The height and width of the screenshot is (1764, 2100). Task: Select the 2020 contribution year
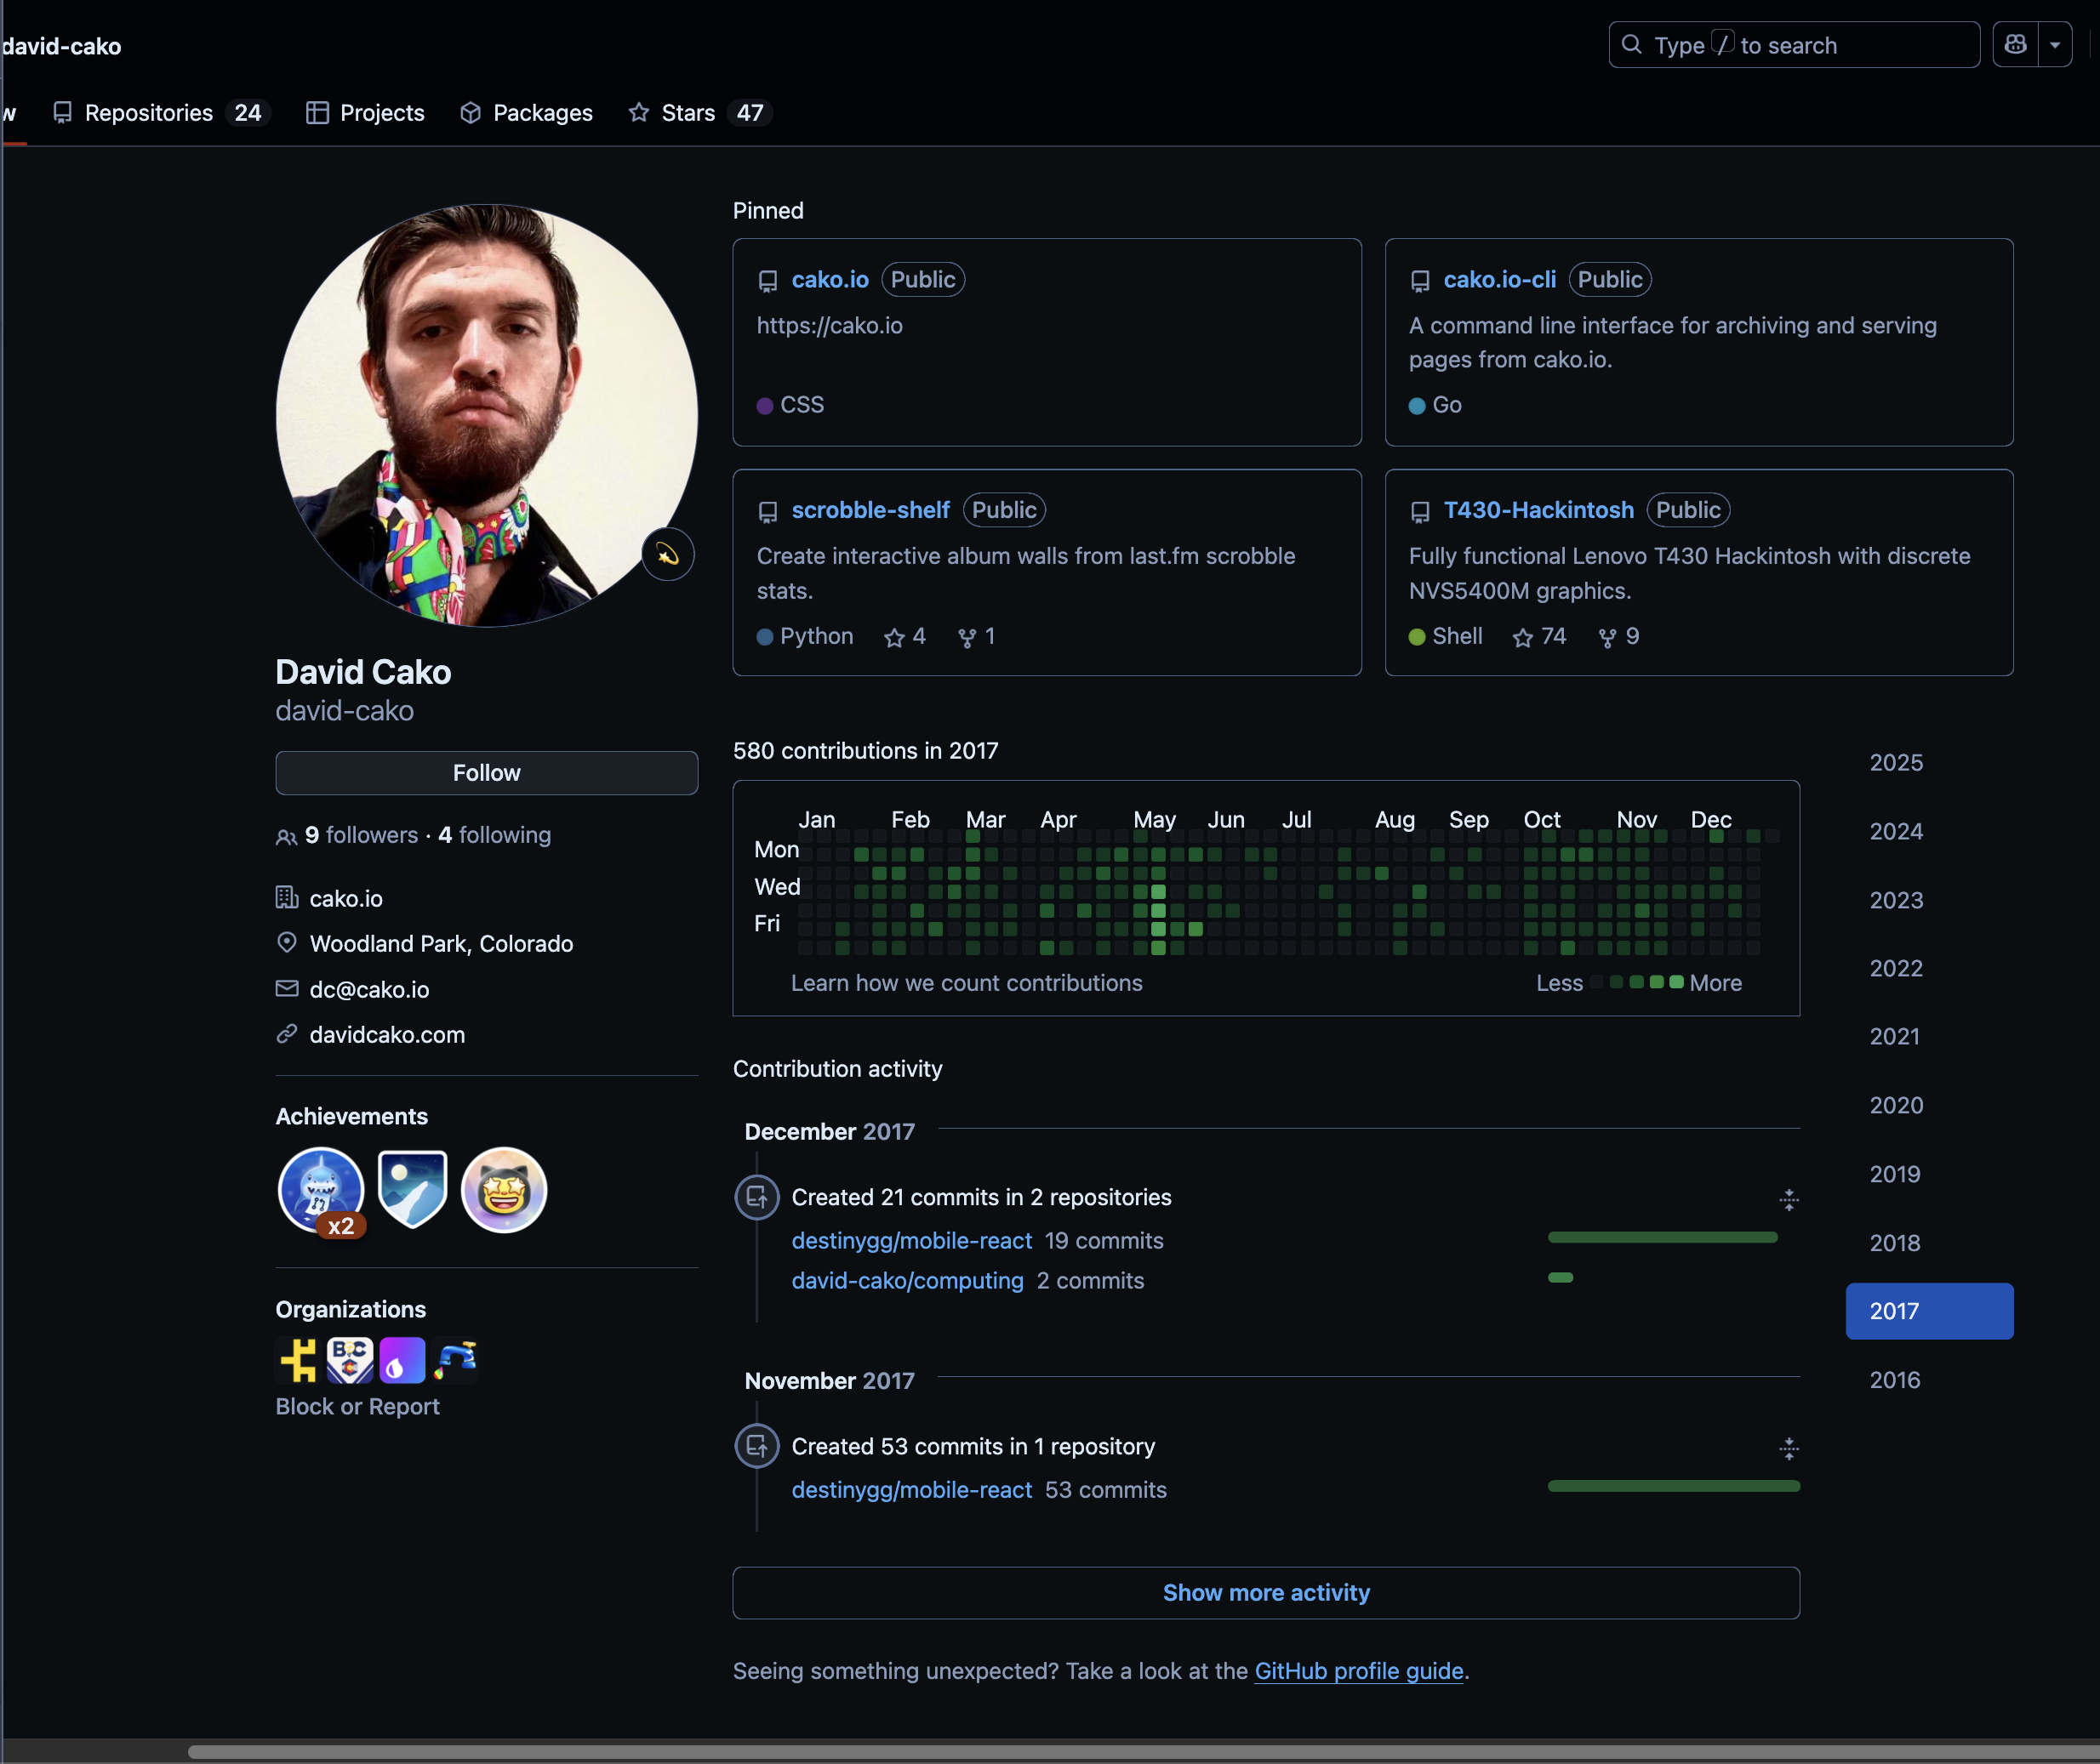pyautogui.click(x=1929, y=1106)
